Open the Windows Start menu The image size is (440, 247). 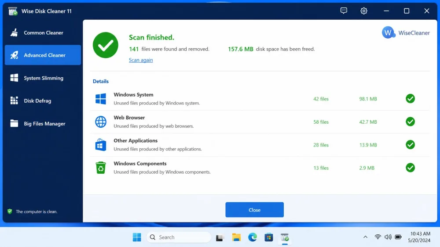[x=137, y=237]
